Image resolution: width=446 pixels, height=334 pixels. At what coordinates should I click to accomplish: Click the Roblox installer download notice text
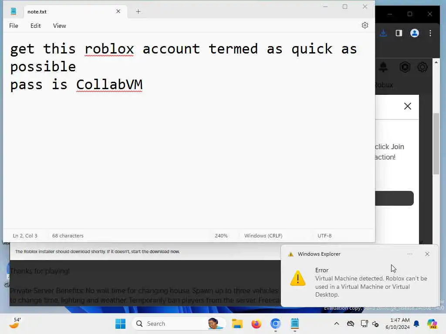(x=97, y=252)
